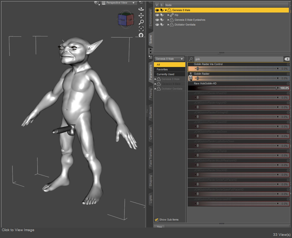Open gear settings for Raw HobGoblin-HD
292x238 pixels.
[x=288, y=84]
